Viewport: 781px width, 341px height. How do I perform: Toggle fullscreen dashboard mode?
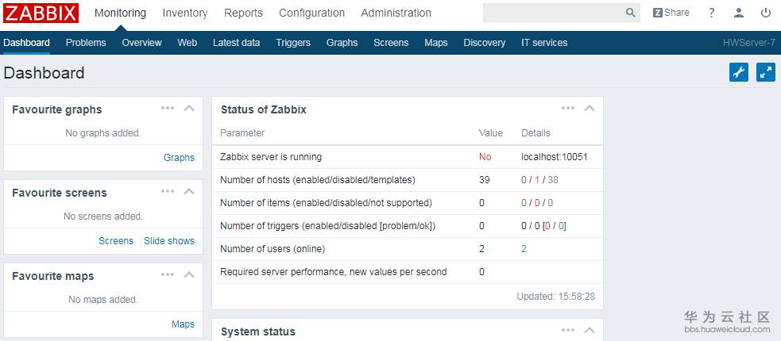pos(766,73)
